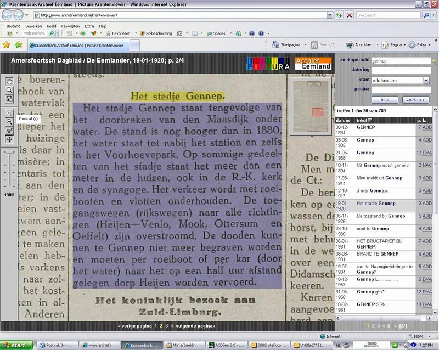Click the page overview thumbnail
The height and width of the screenshot is (350, 439).
click(311, 106)
